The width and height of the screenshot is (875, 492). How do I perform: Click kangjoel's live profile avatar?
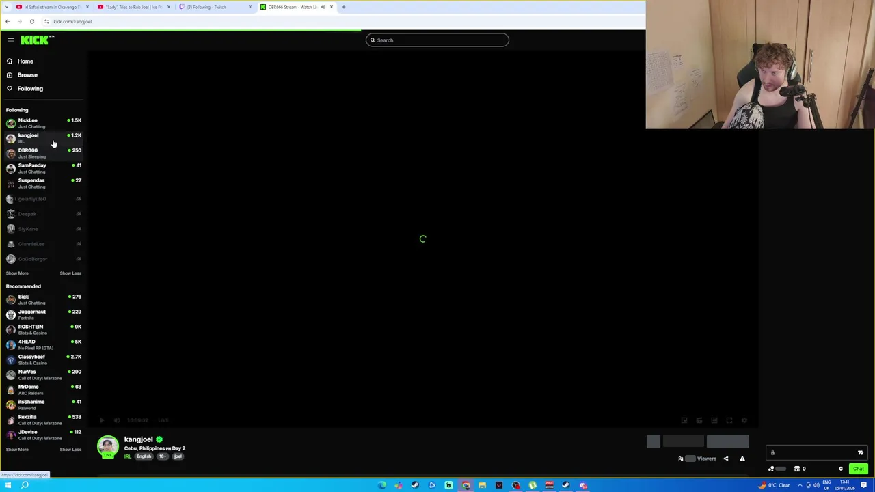[x=107, y=447]
